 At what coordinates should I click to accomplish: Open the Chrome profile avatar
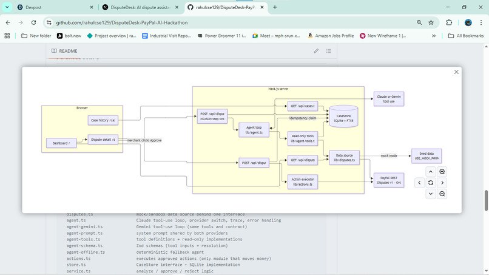click(468, 22)
